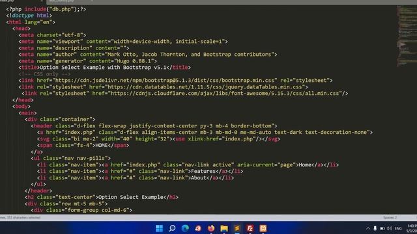
Task: Open File Explorer folder icon
Action: (x=224, y=228)
